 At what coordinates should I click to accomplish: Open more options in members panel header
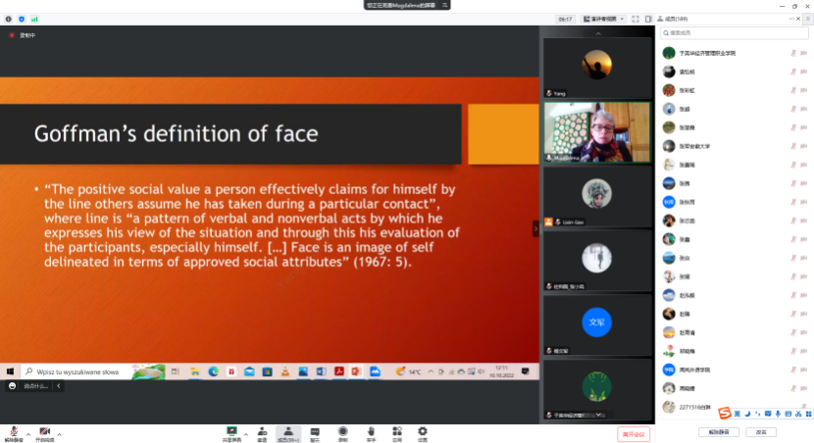pos(793,19)
